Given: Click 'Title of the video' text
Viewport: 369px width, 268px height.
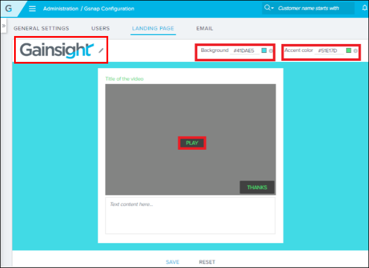Looking at the screenshot, I should point(125,79).
